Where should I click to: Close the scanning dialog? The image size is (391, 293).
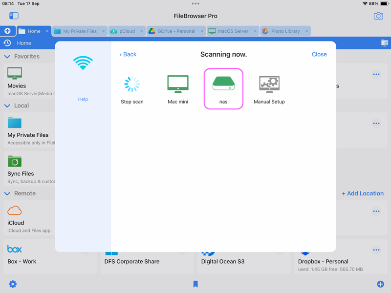(x=319, y=54)
